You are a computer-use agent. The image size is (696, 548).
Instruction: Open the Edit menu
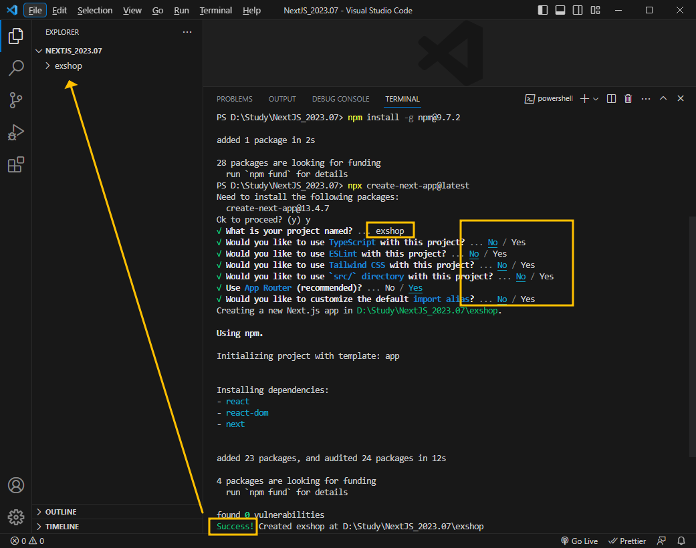tap(60, 10)
